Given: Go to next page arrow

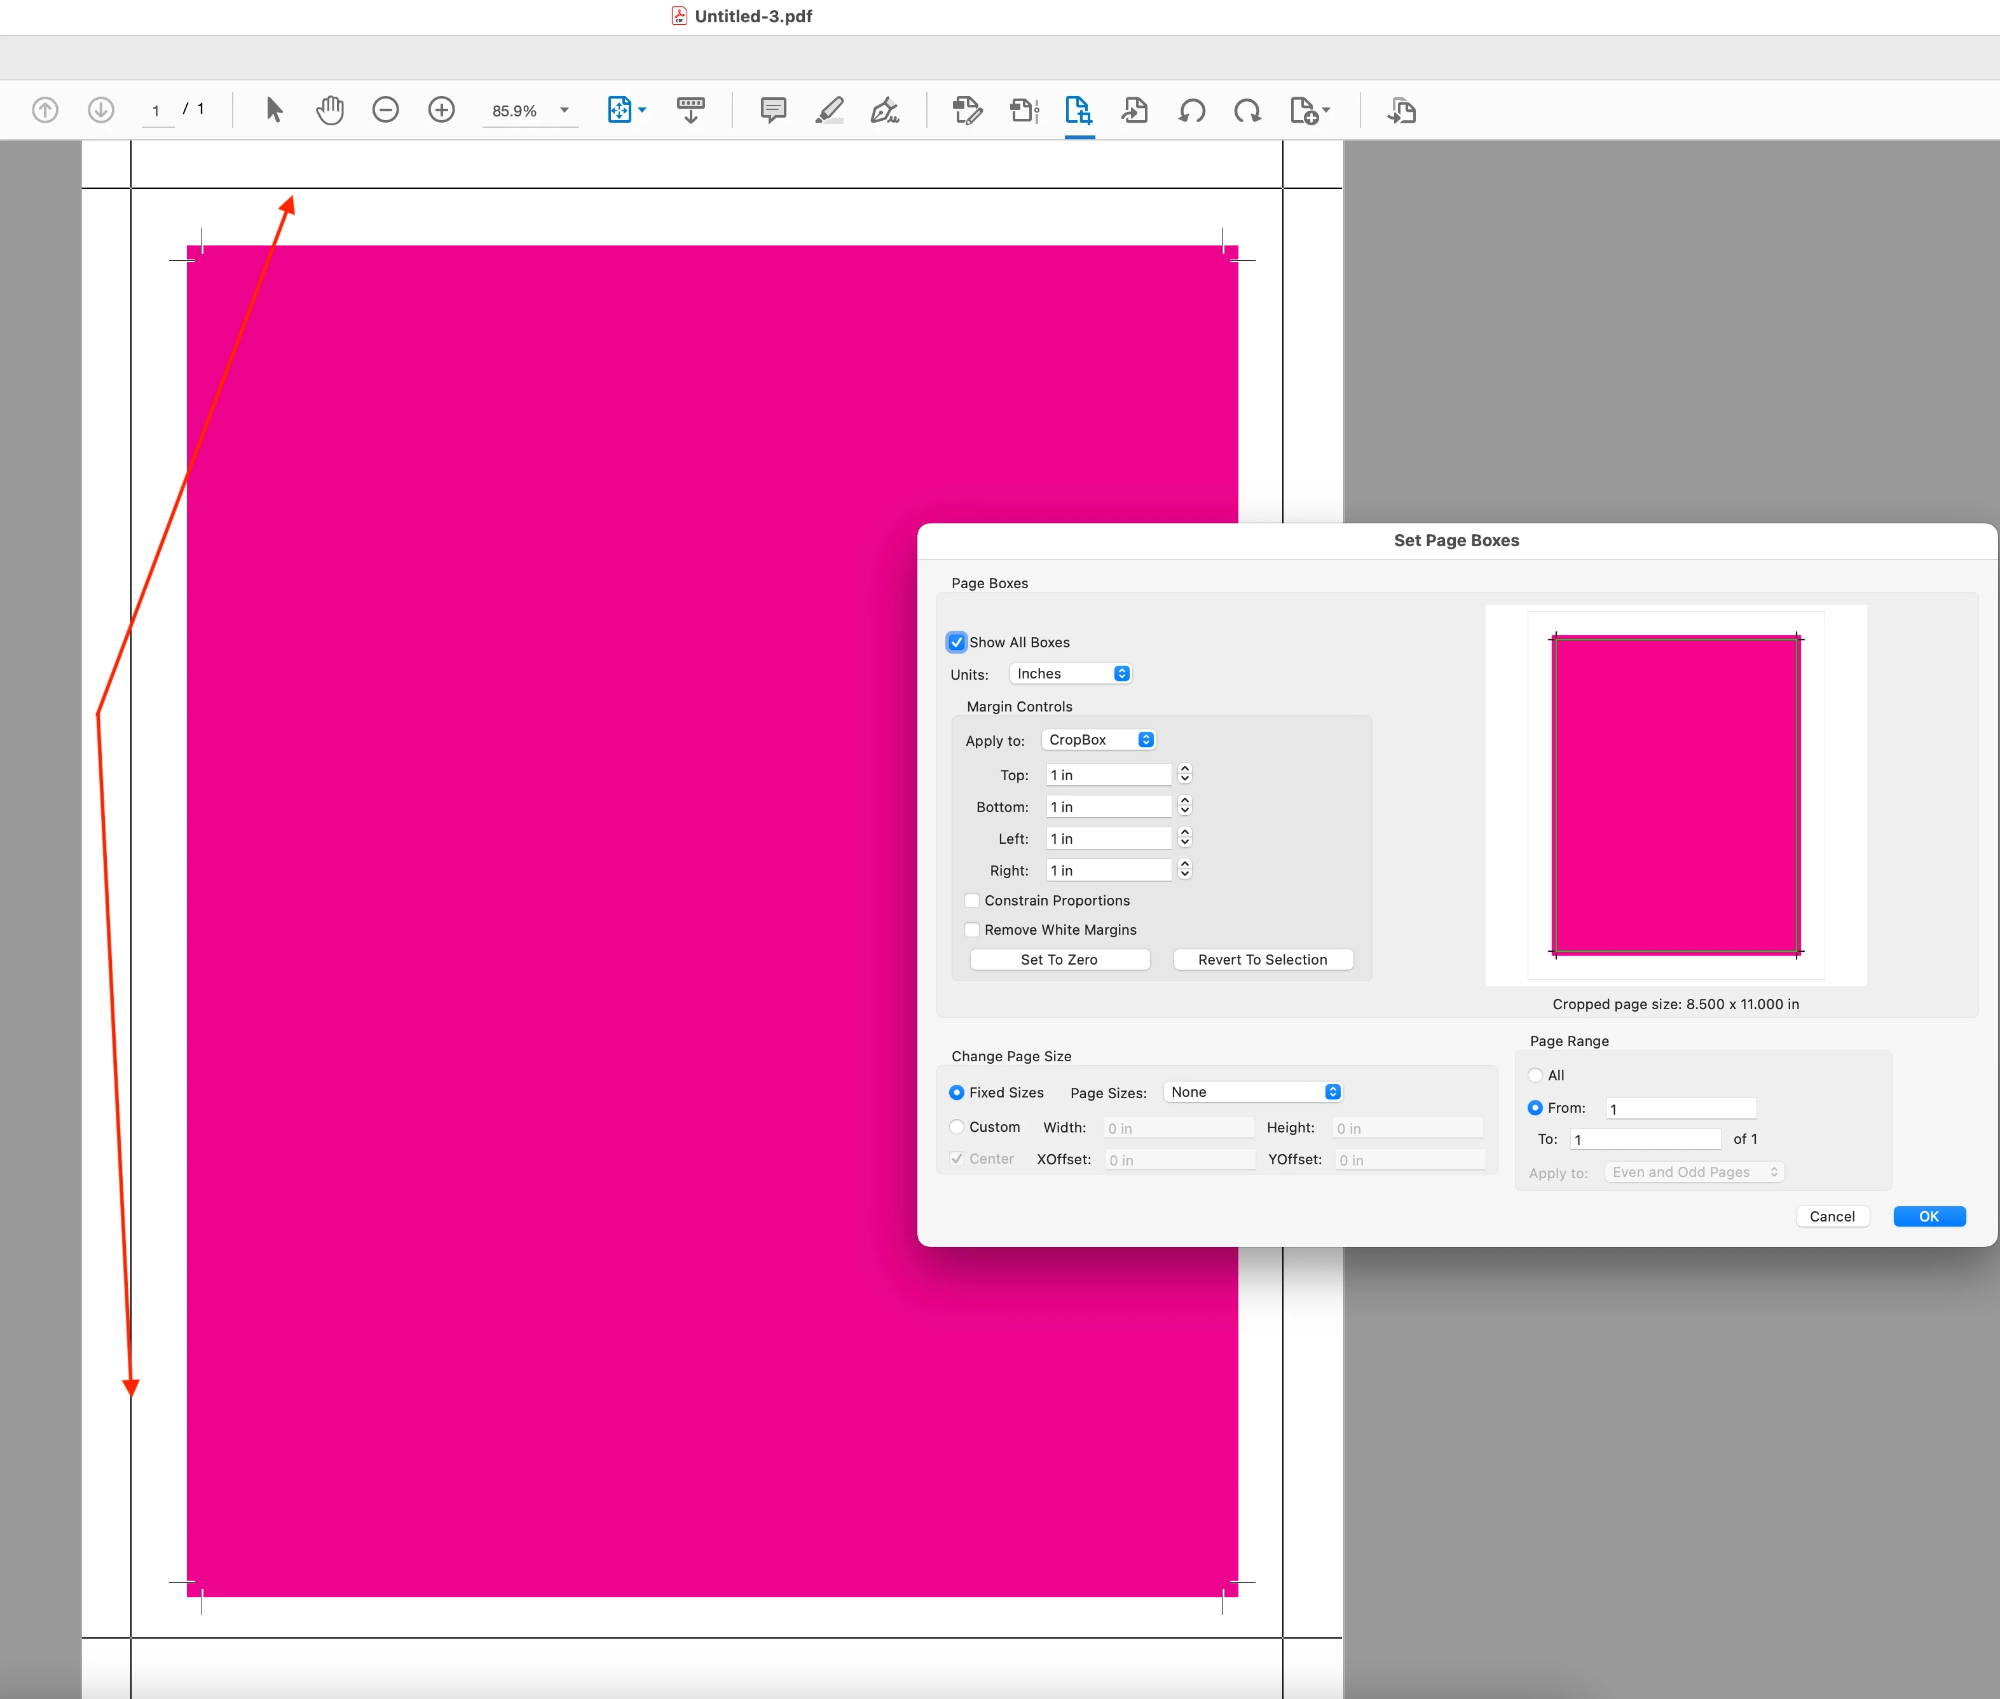Looking at the screenshot, I should 100,110.
